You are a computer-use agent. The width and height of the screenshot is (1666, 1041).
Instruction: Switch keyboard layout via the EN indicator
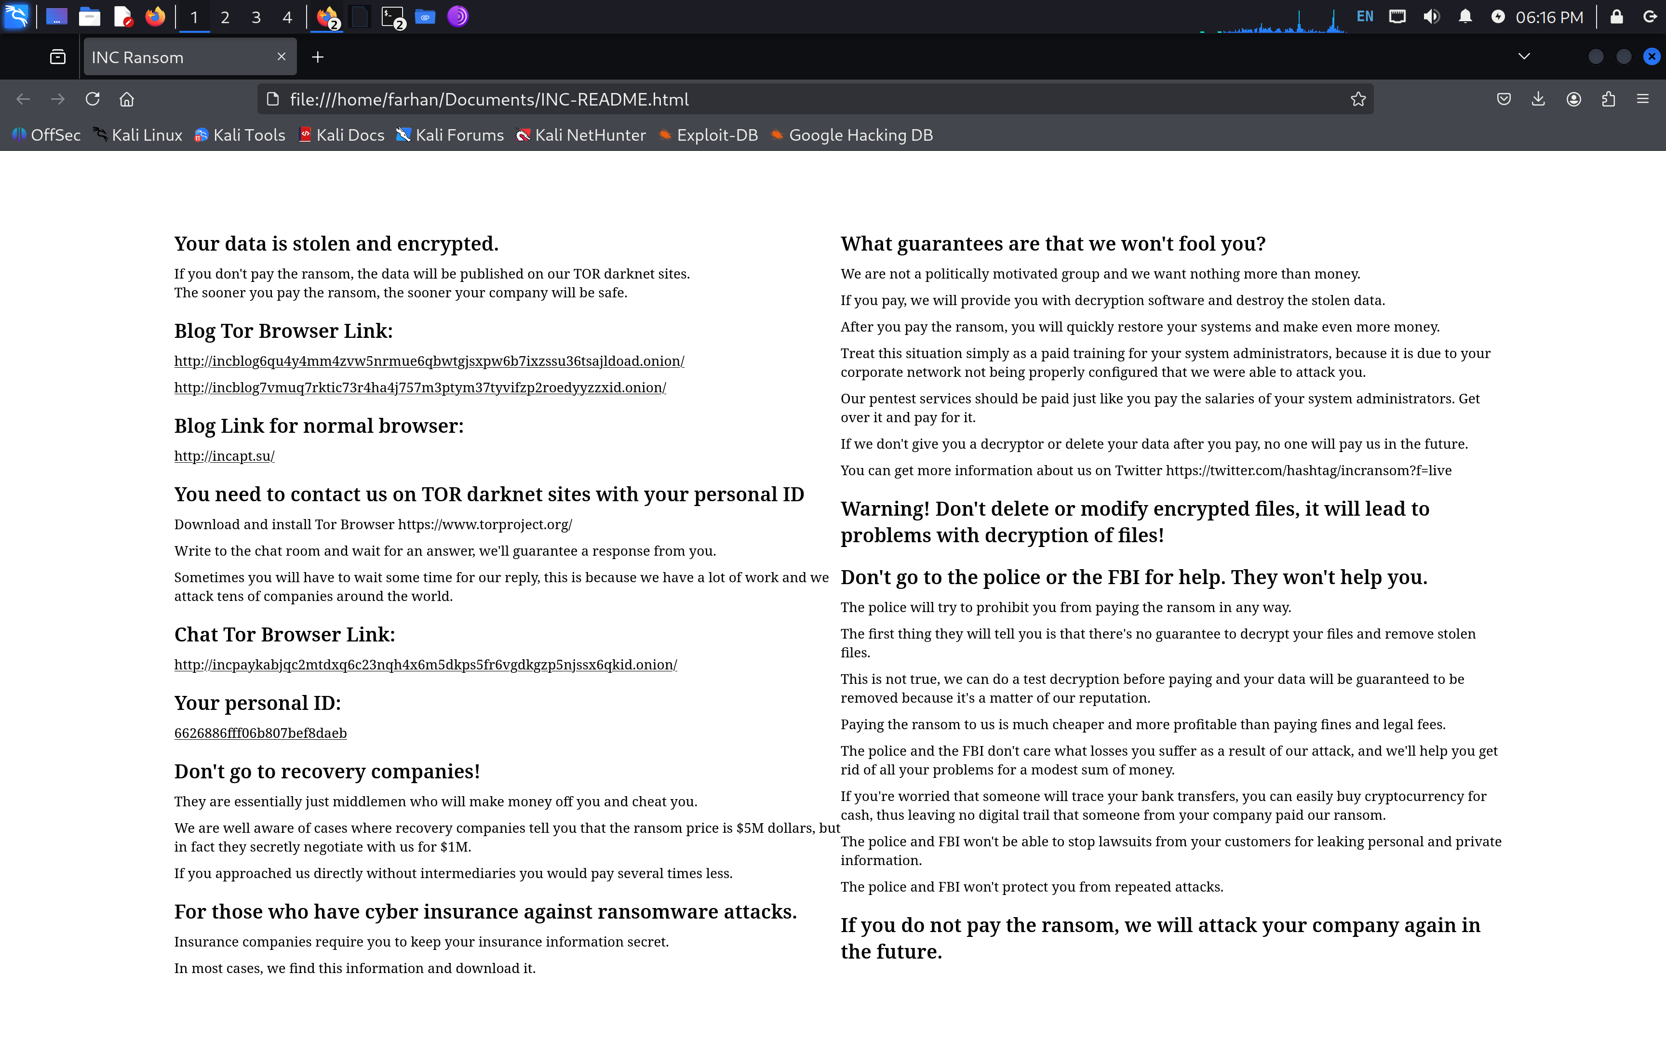coord(1364,16)
